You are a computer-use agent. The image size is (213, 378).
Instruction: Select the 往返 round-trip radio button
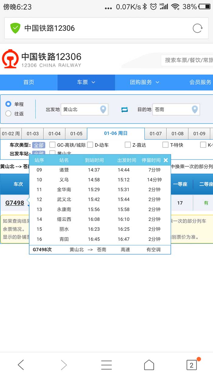pos(9,114)
